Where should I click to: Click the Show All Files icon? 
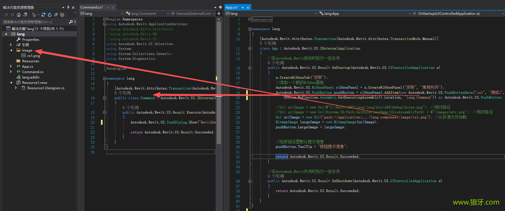tap(62, 15)
